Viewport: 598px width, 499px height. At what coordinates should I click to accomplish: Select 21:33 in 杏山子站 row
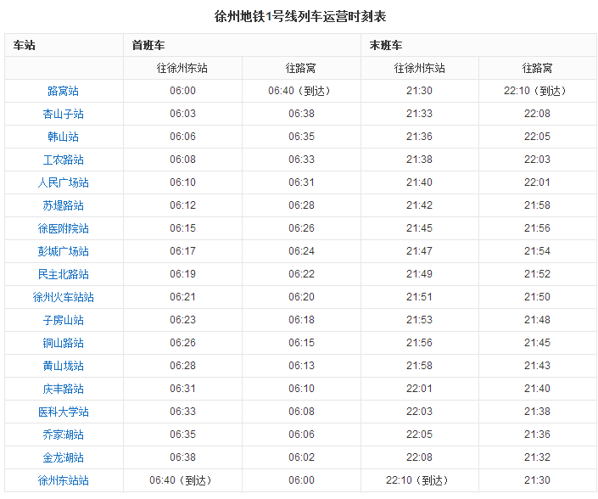coord(419,114)
